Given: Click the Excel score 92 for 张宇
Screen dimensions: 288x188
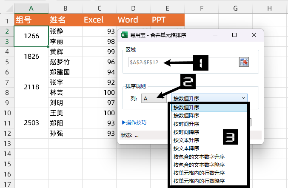Looking at the screenshot, I should pos(100,82).
